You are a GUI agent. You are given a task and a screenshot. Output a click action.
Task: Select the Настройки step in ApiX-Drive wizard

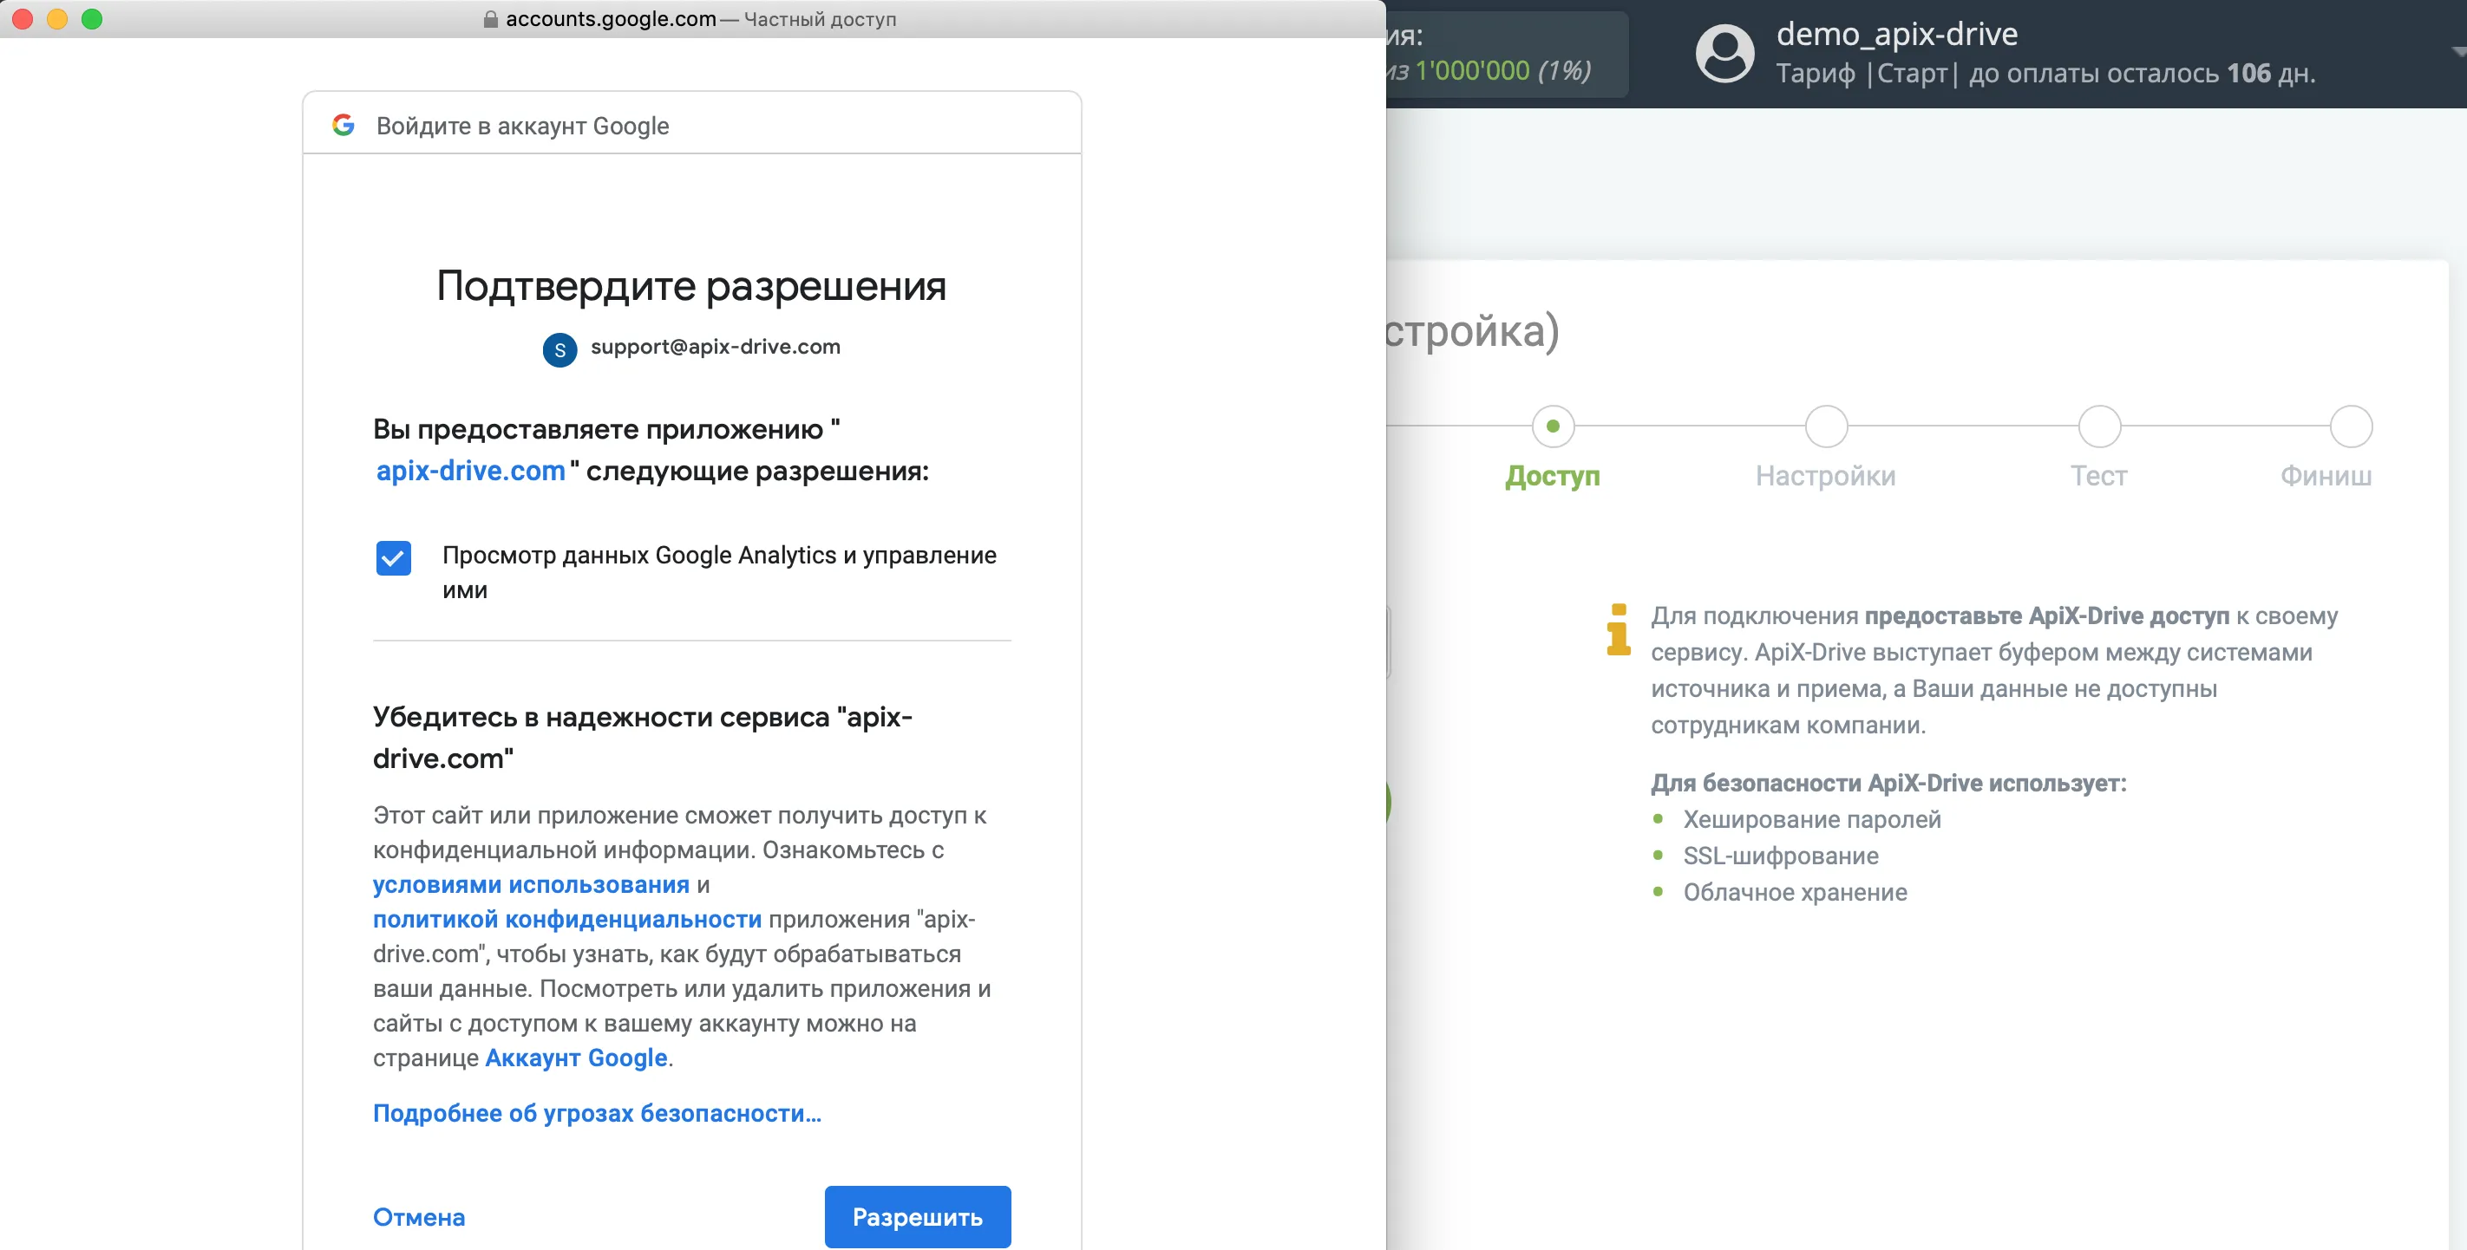[1825, 476]
